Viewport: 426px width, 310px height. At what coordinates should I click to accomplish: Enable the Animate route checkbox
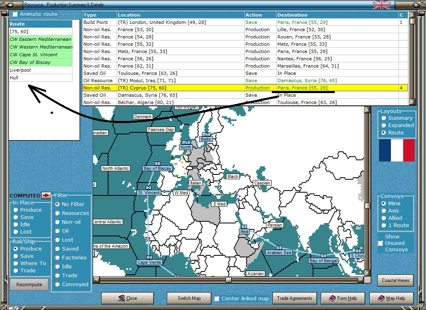[15, 14]
